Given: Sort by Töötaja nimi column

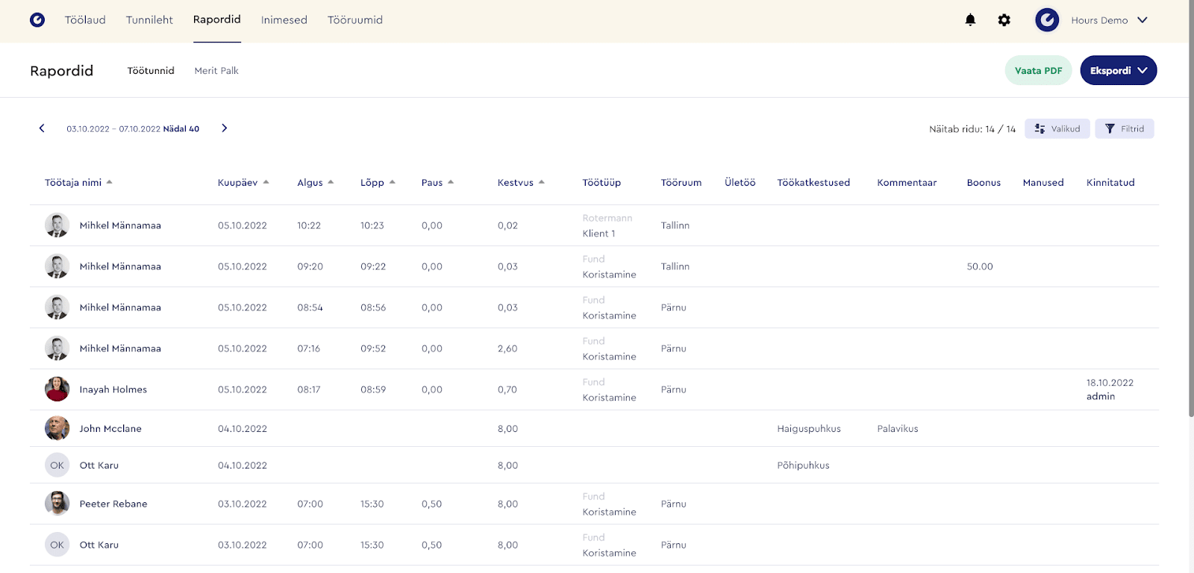Looking at the screenshot, I should pos(78,182).
